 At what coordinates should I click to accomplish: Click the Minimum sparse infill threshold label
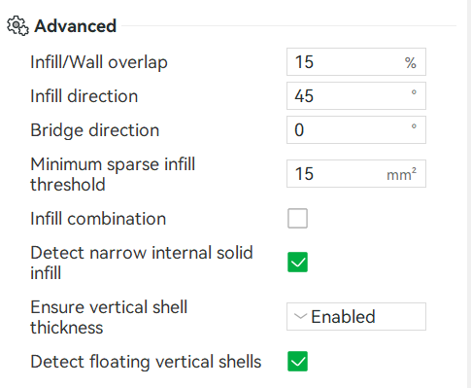pos(113,174)
